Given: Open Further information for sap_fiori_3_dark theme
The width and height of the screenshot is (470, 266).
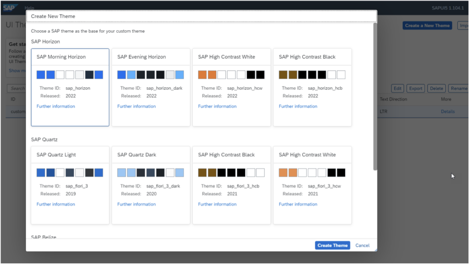Looking at the screenshot, I should [136, 204].
